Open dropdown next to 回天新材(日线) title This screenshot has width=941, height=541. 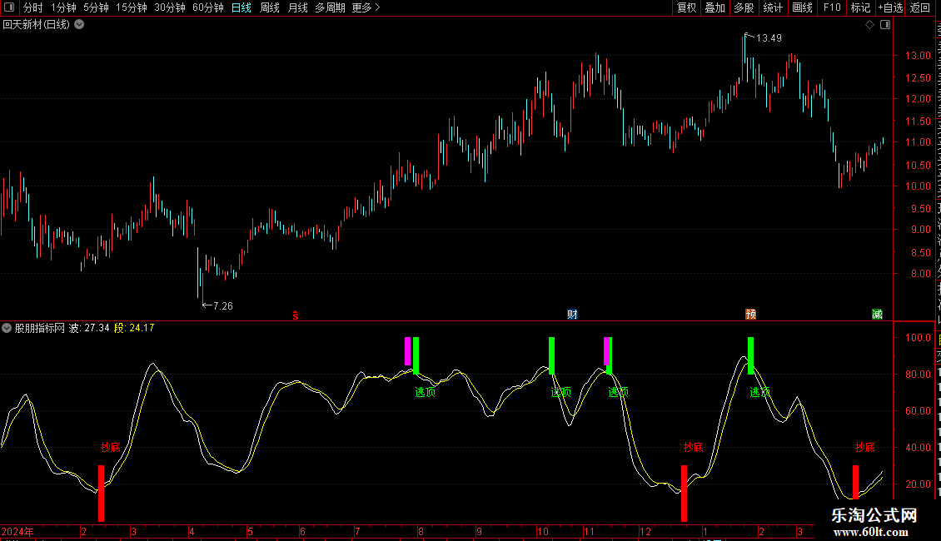pos(79,25)
